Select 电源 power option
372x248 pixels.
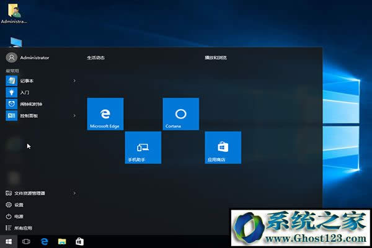(19, 216)
